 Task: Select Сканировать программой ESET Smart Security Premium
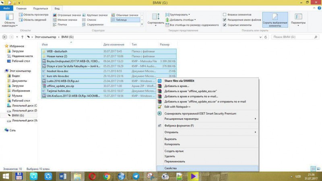point(207,113)
